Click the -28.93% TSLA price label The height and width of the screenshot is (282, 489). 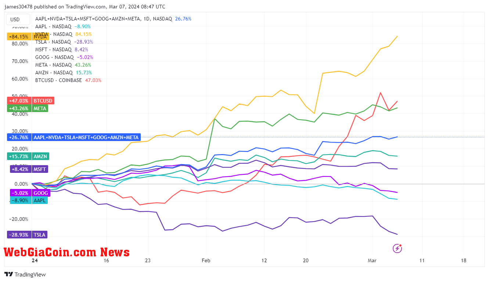27,235
